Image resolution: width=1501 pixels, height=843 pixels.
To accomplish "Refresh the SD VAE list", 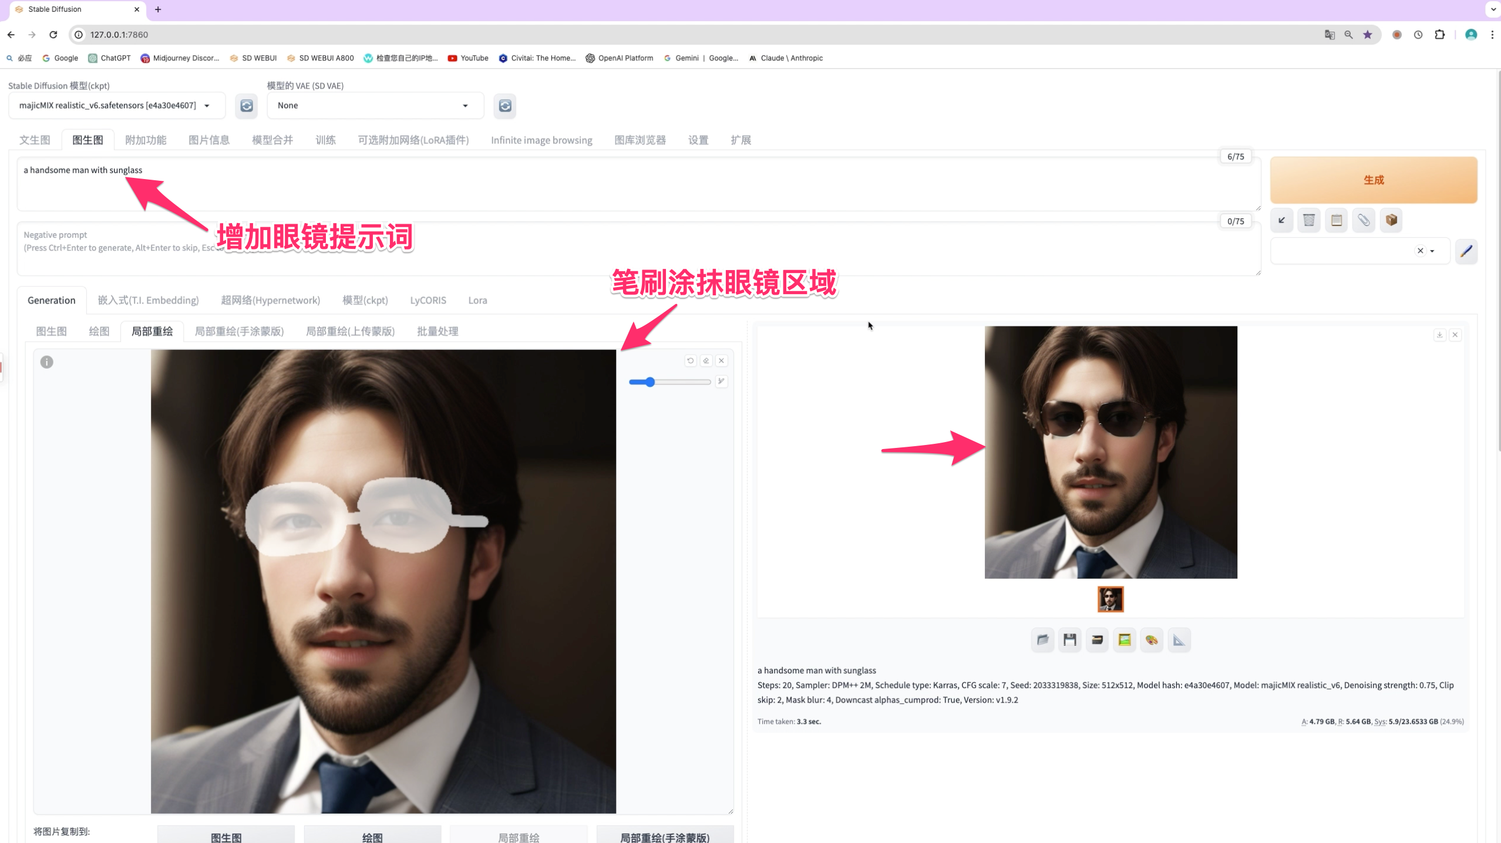I will click(504, 106).
